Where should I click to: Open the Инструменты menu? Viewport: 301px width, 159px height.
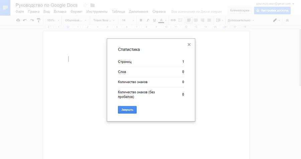pyautogui.click(x=97, y=11)
